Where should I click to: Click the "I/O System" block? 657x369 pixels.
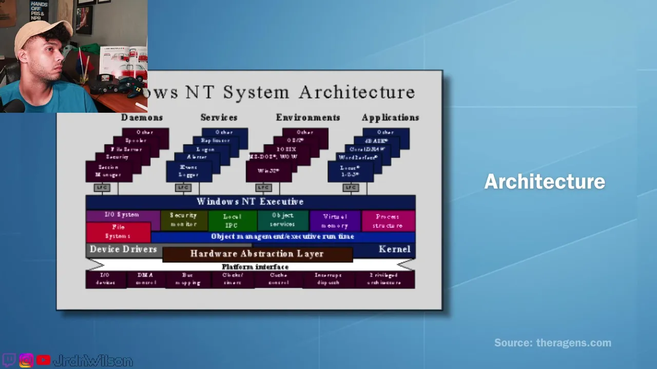coord(123,216)
